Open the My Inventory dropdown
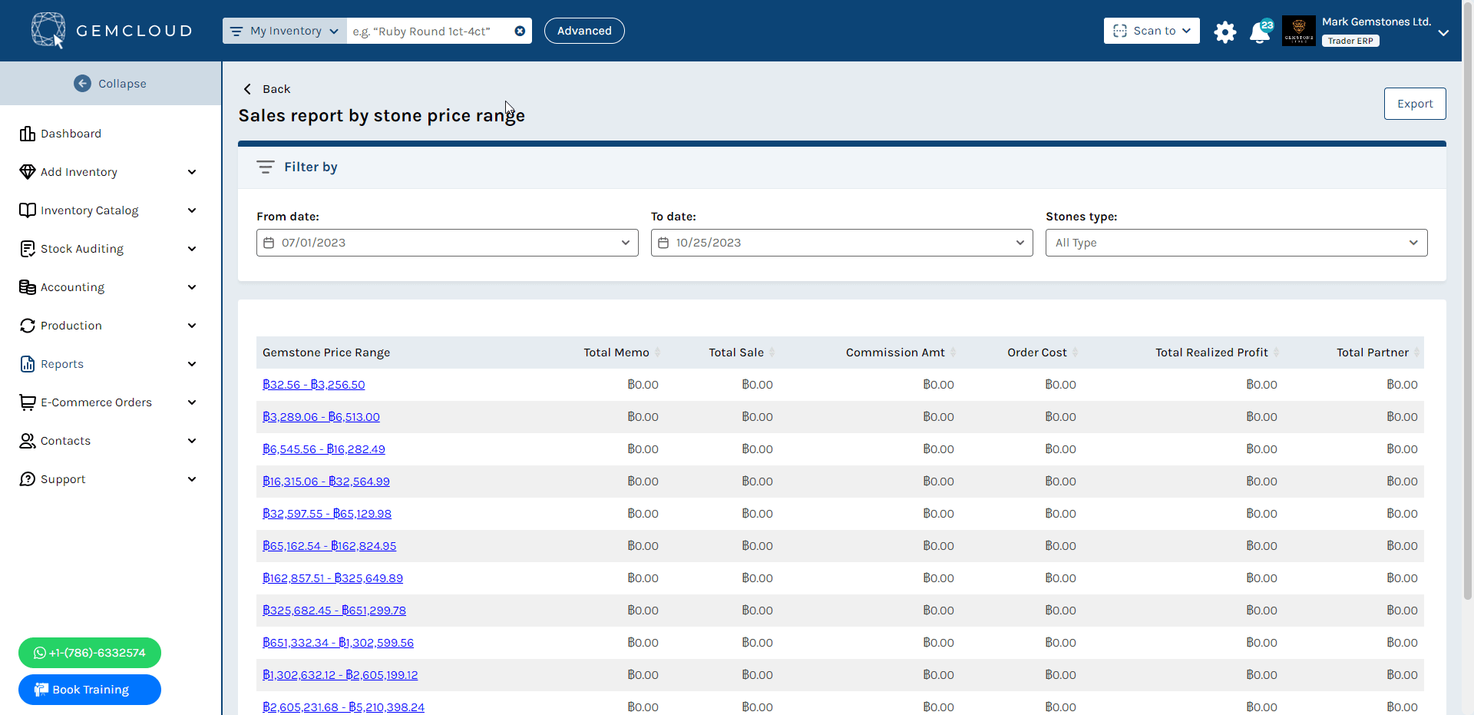1474x715 pixels. (x=285, y=31)
